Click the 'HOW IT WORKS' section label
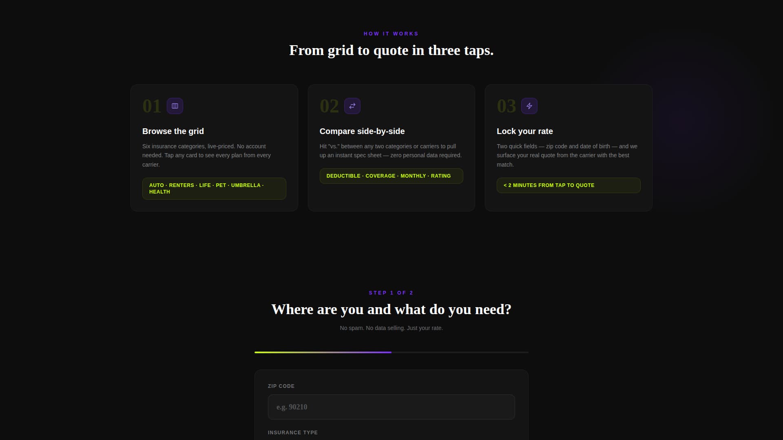Image resolution: width=783 pixels, height=440 pixels. click(x=391, y=33)
